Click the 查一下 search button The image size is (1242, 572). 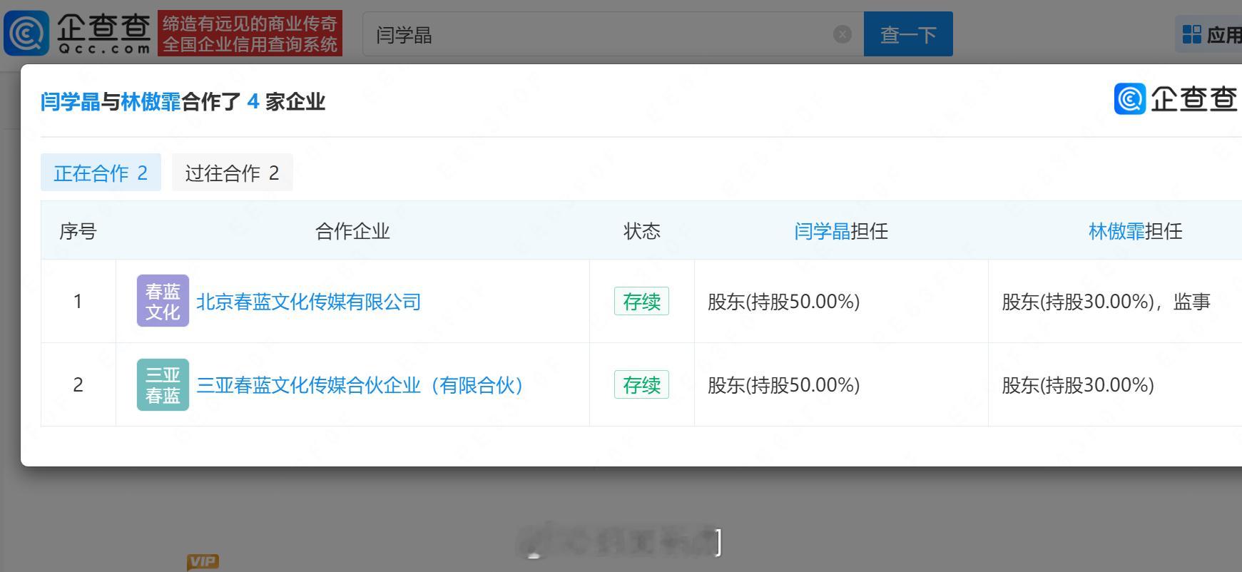pyautogui.click(x=908, y=34)
